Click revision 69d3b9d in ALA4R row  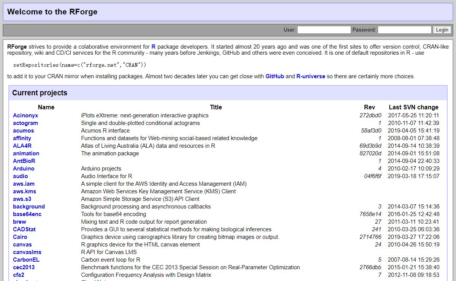(x=370, y=146)
